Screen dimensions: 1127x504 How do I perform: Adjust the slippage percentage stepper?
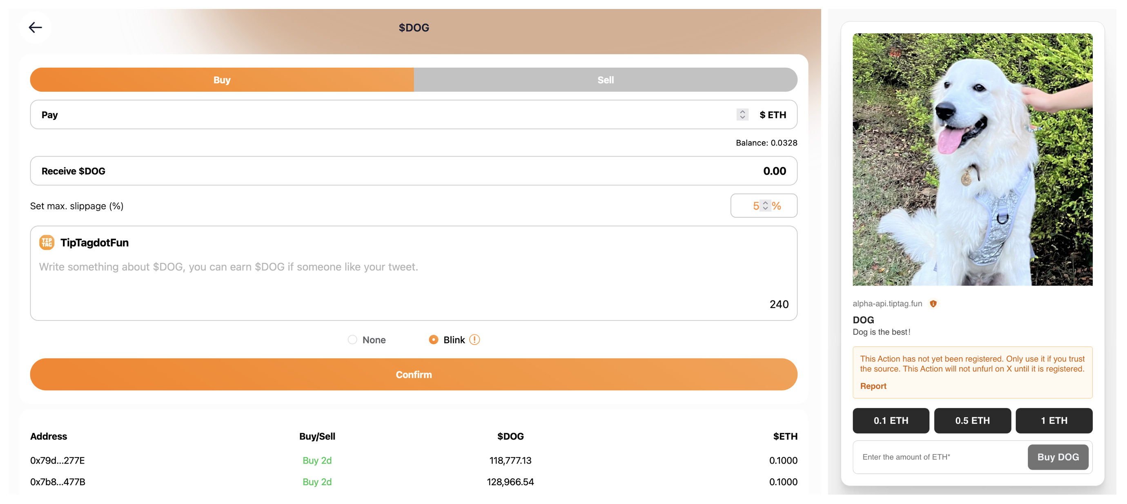click(765, 206)
